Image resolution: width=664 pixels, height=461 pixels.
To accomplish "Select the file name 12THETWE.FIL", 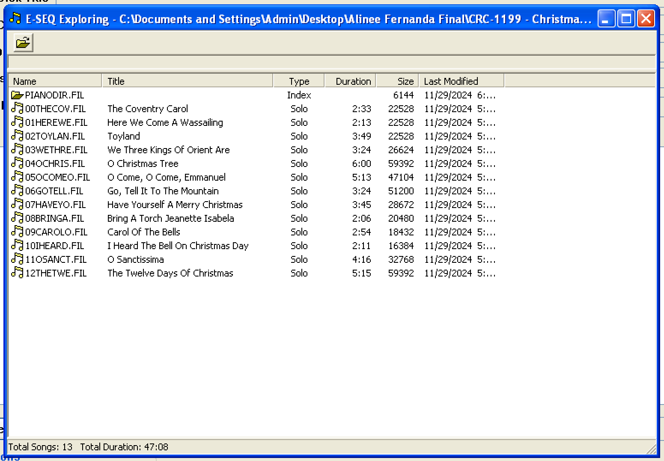I will click(56, 273).
